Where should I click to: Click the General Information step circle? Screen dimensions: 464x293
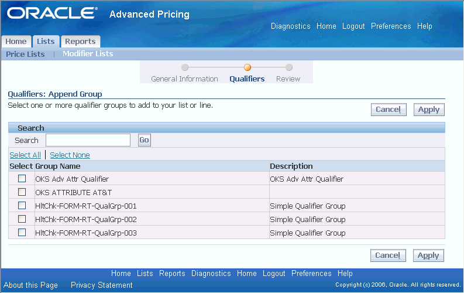point(185,67)
